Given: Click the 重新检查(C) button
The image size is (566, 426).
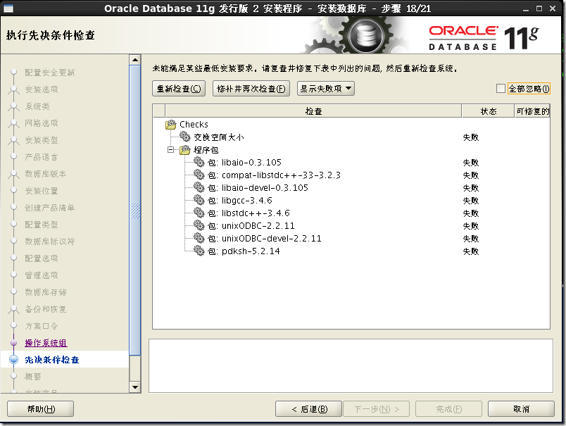Looking at the screenshot, I should click(179, 89).
